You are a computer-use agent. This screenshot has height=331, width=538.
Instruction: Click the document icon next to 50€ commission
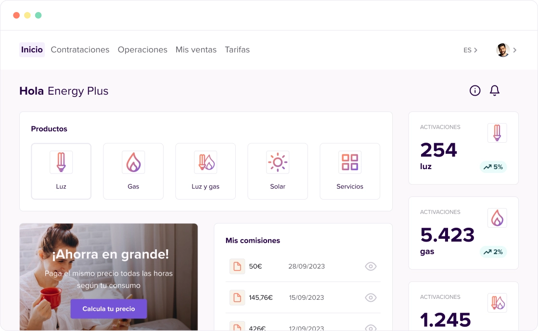click(x=237, y=266)
